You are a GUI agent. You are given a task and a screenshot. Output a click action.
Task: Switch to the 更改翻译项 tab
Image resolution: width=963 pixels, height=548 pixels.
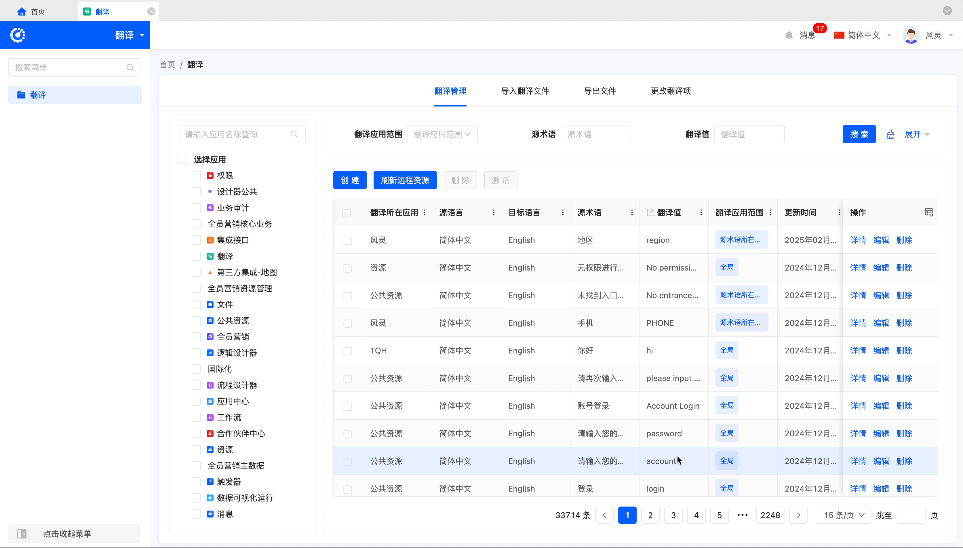[x=671, y=91]
